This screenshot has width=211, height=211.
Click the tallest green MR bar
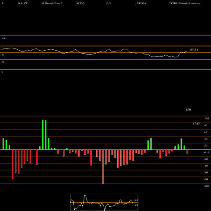(43, 135)
